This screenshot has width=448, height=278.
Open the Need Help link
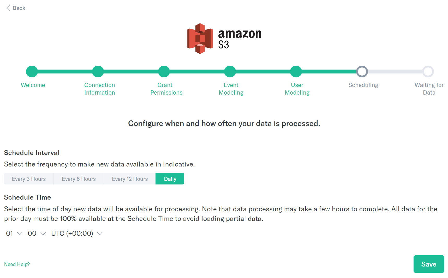pos(17,264)
